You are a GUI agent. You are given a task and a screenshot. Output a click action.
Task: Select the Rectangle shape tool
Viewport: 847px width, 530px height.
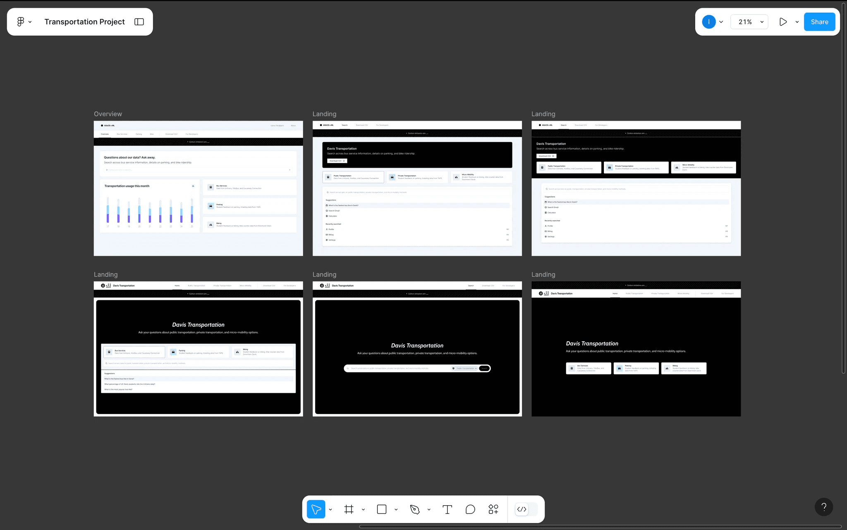382,509
